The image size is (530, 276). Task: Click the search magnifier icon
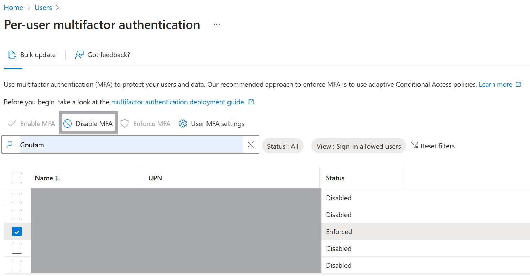pyautogui.click(x=10, y=145)
